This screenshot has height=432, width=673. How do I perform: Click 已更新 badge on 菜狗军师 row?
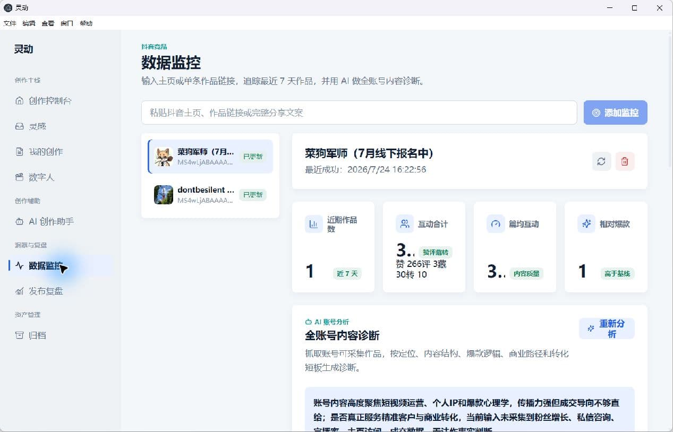click(253, 157)
